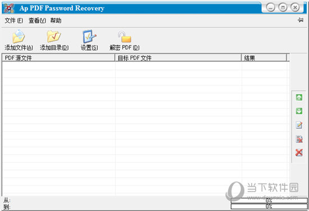Screen dimensions: 309x211
Task: Click the 从: status label
Action: click(7, 200)
